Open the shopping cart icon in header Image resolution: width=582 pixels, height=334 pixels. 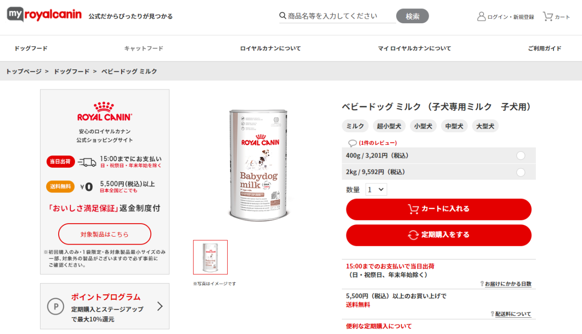click(548, 16)
